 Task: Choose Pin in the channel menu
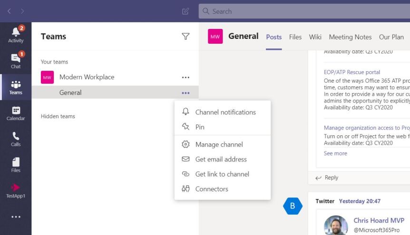click(x=200, y=127)
